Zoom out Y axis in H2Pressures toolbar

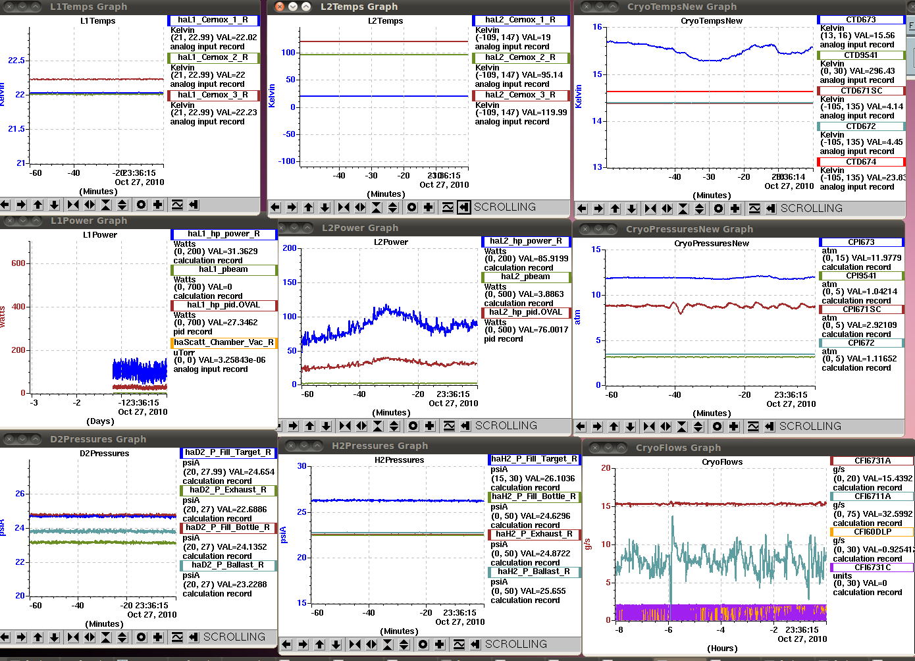pyautogui.click(x=404, y=645)
